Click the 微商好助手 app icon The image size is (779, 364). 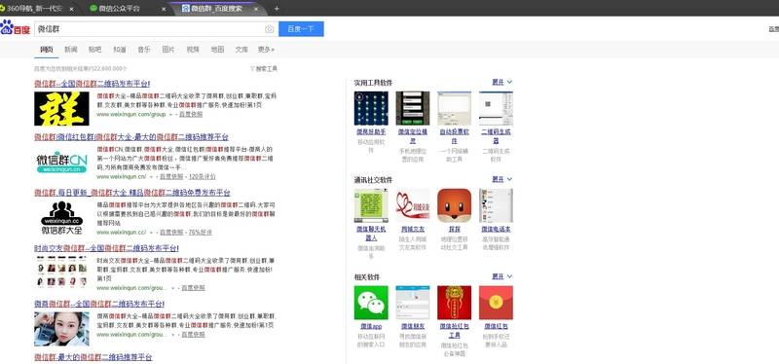click(371, 108)
